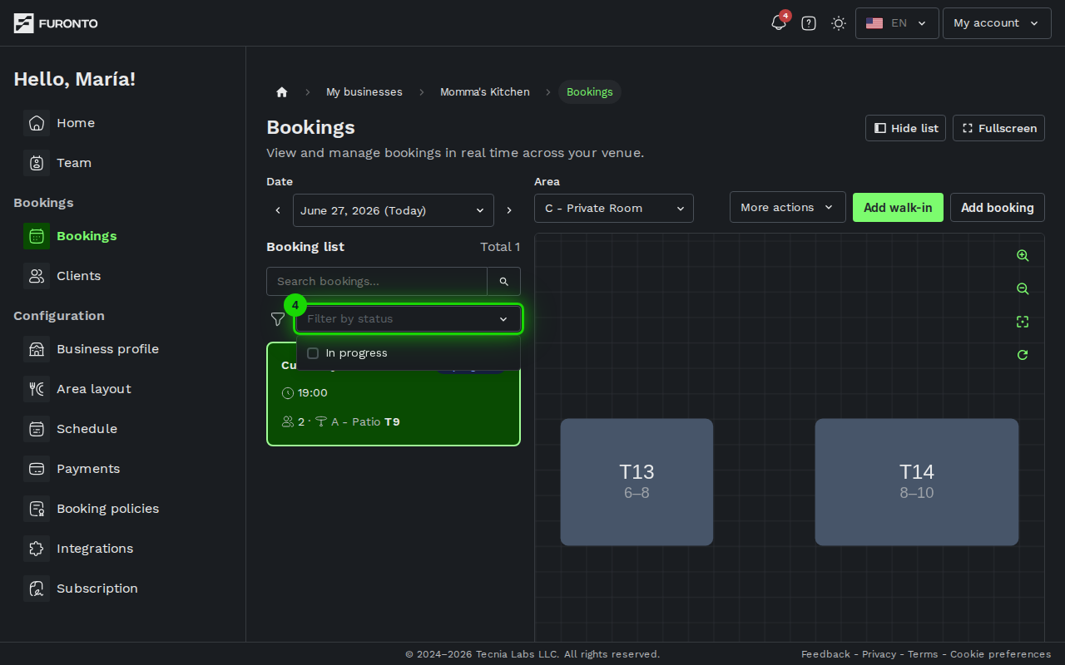The width and height of the screenshot is (1065, 665).
Task: Go to the previous date arrow
Action: 278,210
